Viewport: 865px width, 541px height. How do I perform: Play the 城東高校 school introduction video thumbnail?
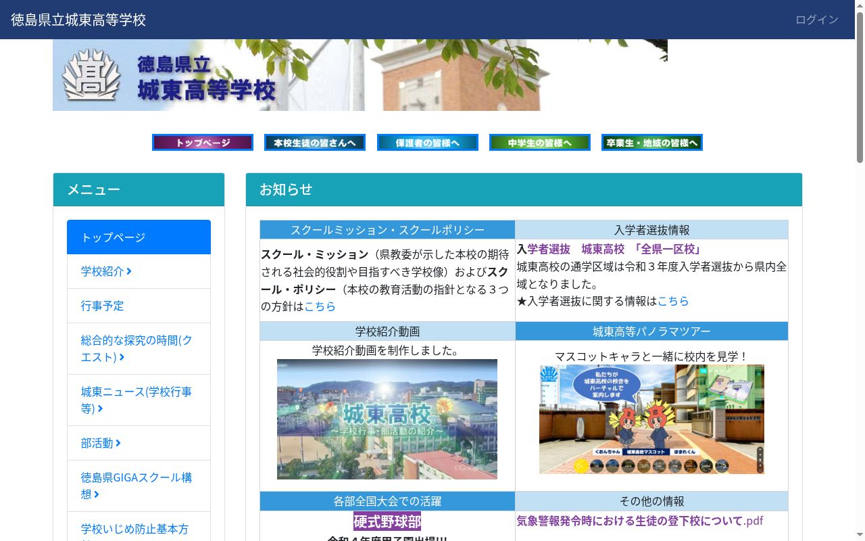pos(387,419)
